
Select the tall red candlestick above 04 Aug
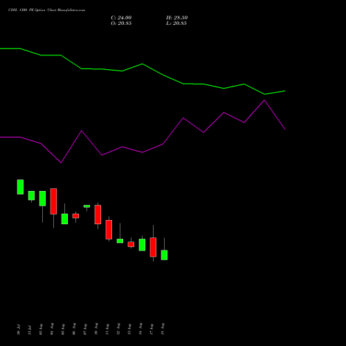coord(53,201)
